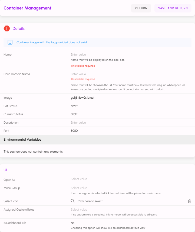This screenshot has height=232, width=195.
Task: Open the Assigned Custom Roles dropdown
Action: 130,210
